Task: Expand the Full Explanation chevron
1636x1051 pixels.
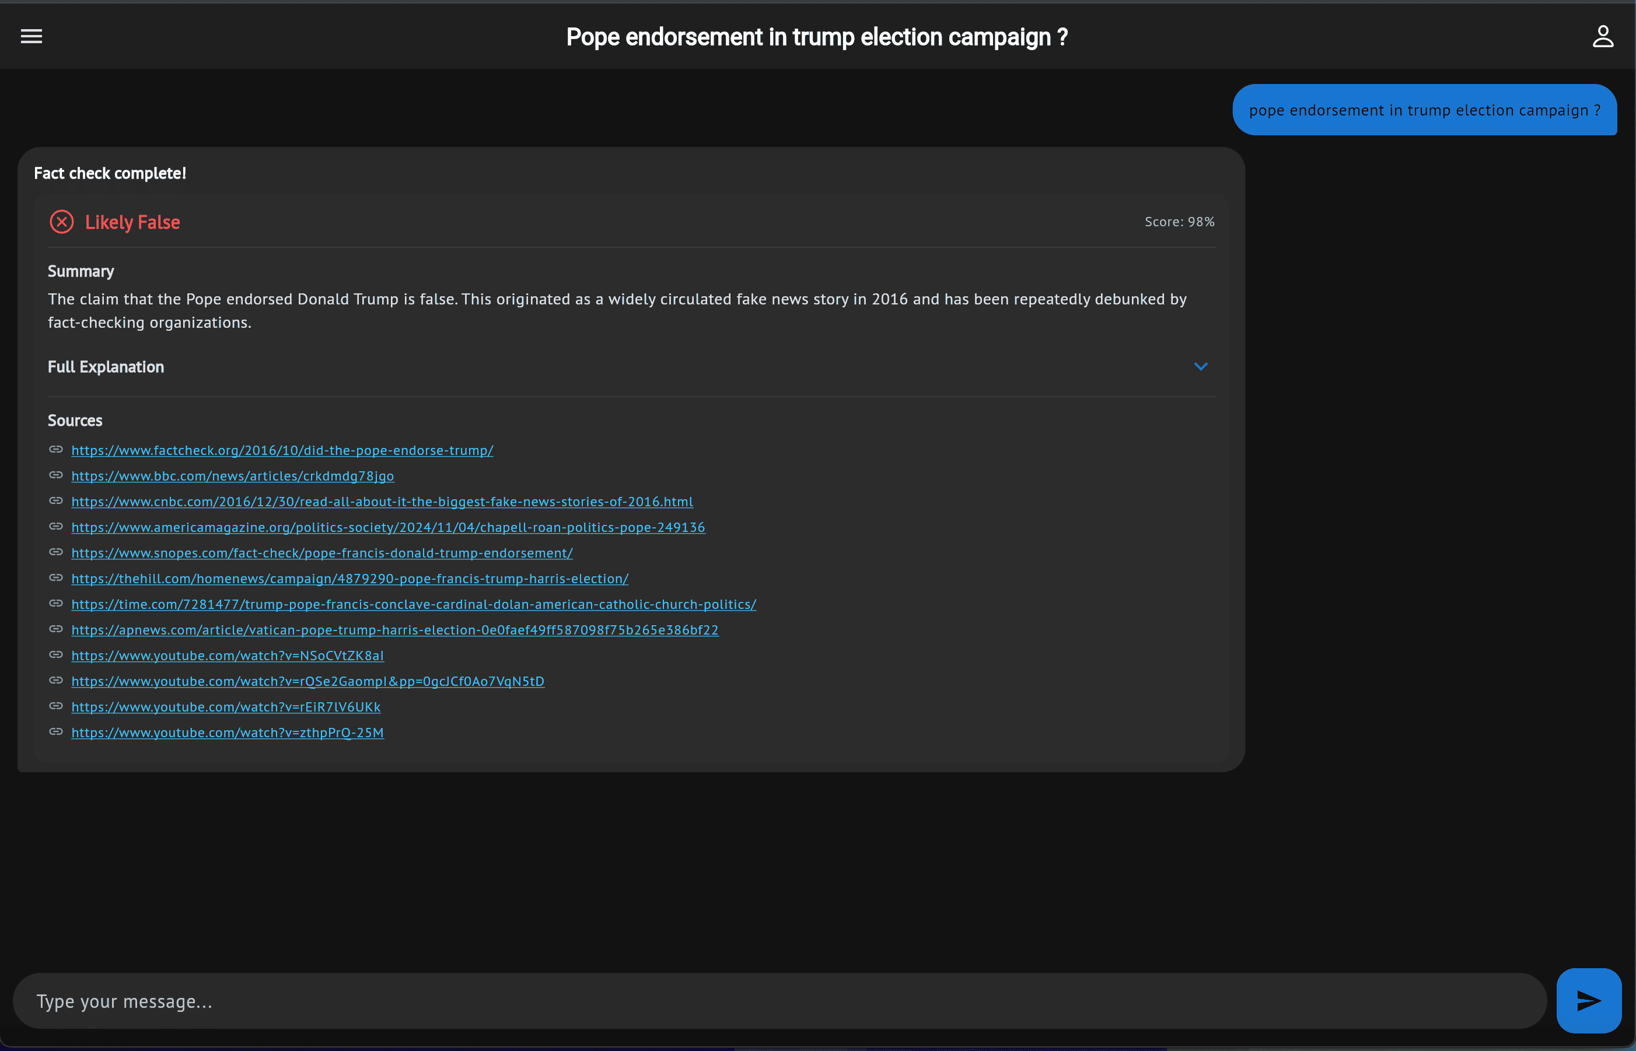Action: coord(1201,366)
